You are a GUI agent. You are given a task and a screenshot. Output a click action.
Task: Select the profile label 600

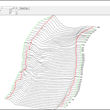pyautogui.click(x=83, y=57)
